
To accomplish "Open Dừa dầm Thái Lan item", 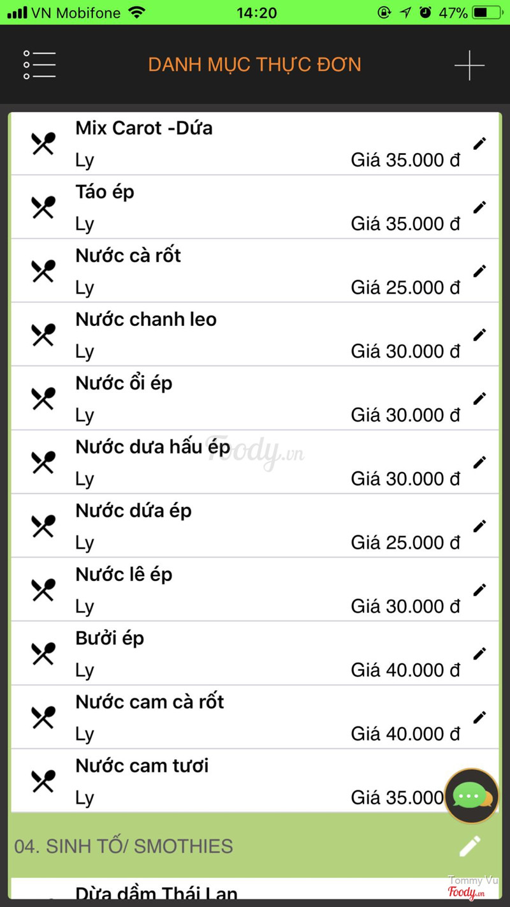I will point(156,892).
